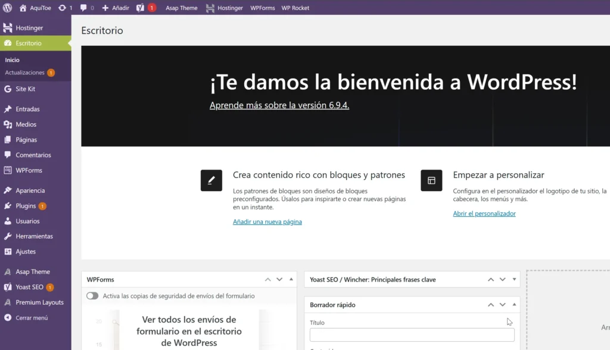This screenshot has width=610, height=350.
Task: Move Yoast SEO Wincher widget down
Action: pyautogui.click(x=503, y=280)
